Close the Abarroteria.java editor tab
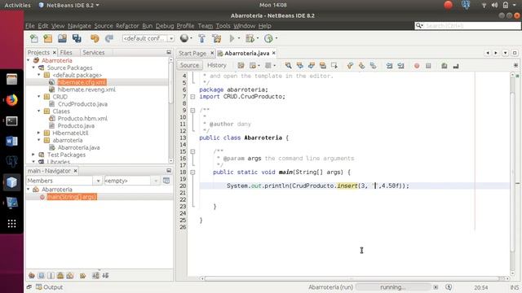The image size is (522, 293). 274,53
